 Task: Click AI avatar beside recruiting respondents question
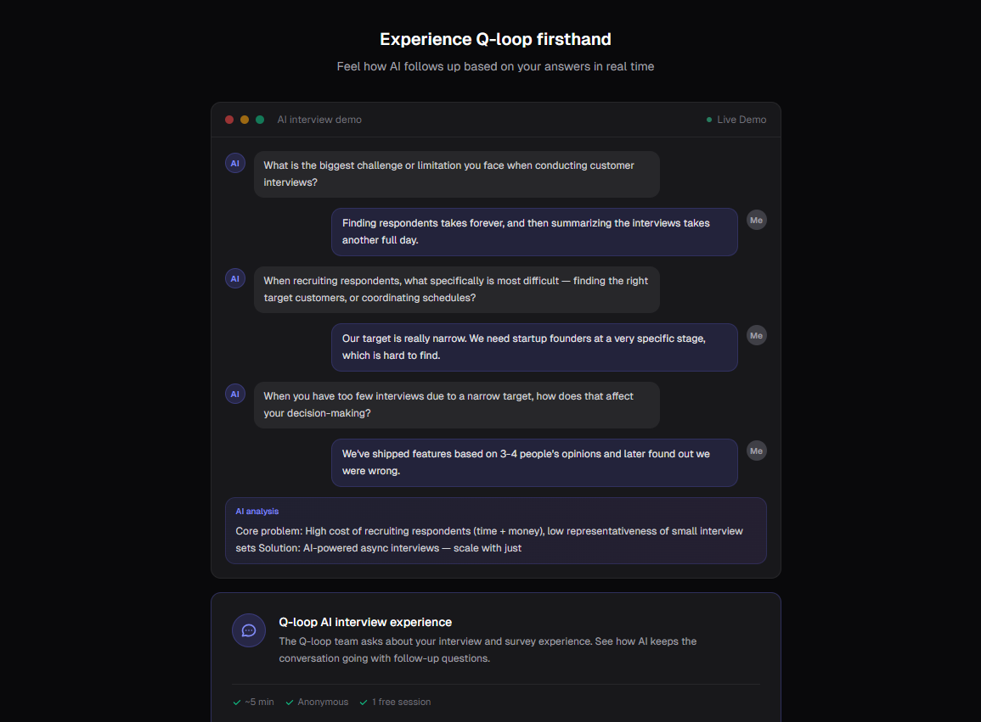pyautogui.click(x=235, y=279)
